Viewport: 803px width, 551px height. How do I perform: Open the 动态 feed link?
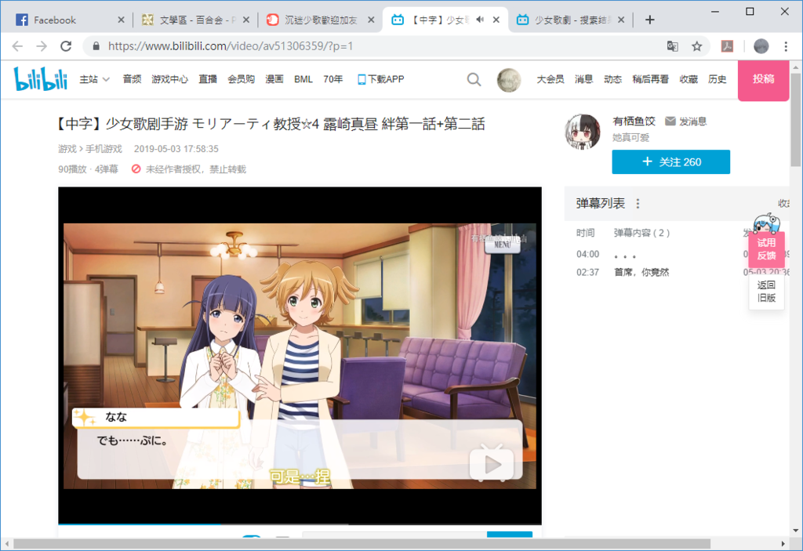coord(612,79)
